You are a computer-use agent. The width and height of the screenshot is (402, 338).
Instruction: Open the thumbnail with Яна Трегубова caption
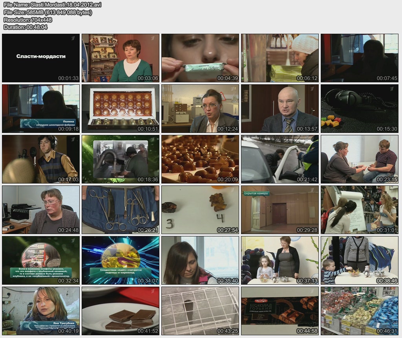coord(41,311)
